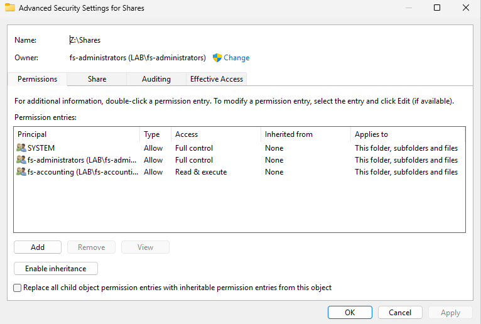The width and height of the screenshot is (481, 324).
Task: Click the UAC shield icon beside Change
Action: [x=217, y=58]
